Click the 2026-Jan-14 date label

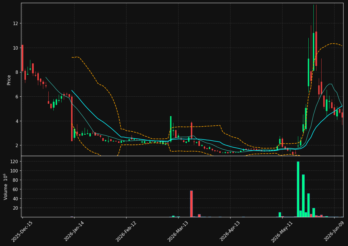pyautogui.click(x=74, y=231)
